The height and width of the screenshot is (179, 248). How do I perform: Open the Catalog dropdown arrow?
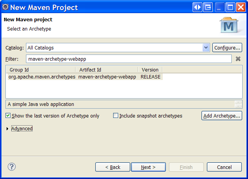coord(206,48)
